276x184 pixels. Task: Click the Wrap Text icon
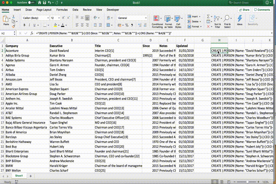[x=108, y=18]
